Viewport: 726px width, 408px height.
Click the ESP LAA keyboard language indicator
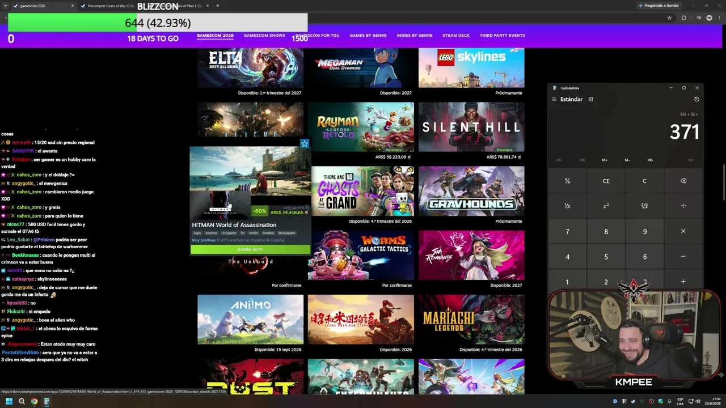pos(681,402)
